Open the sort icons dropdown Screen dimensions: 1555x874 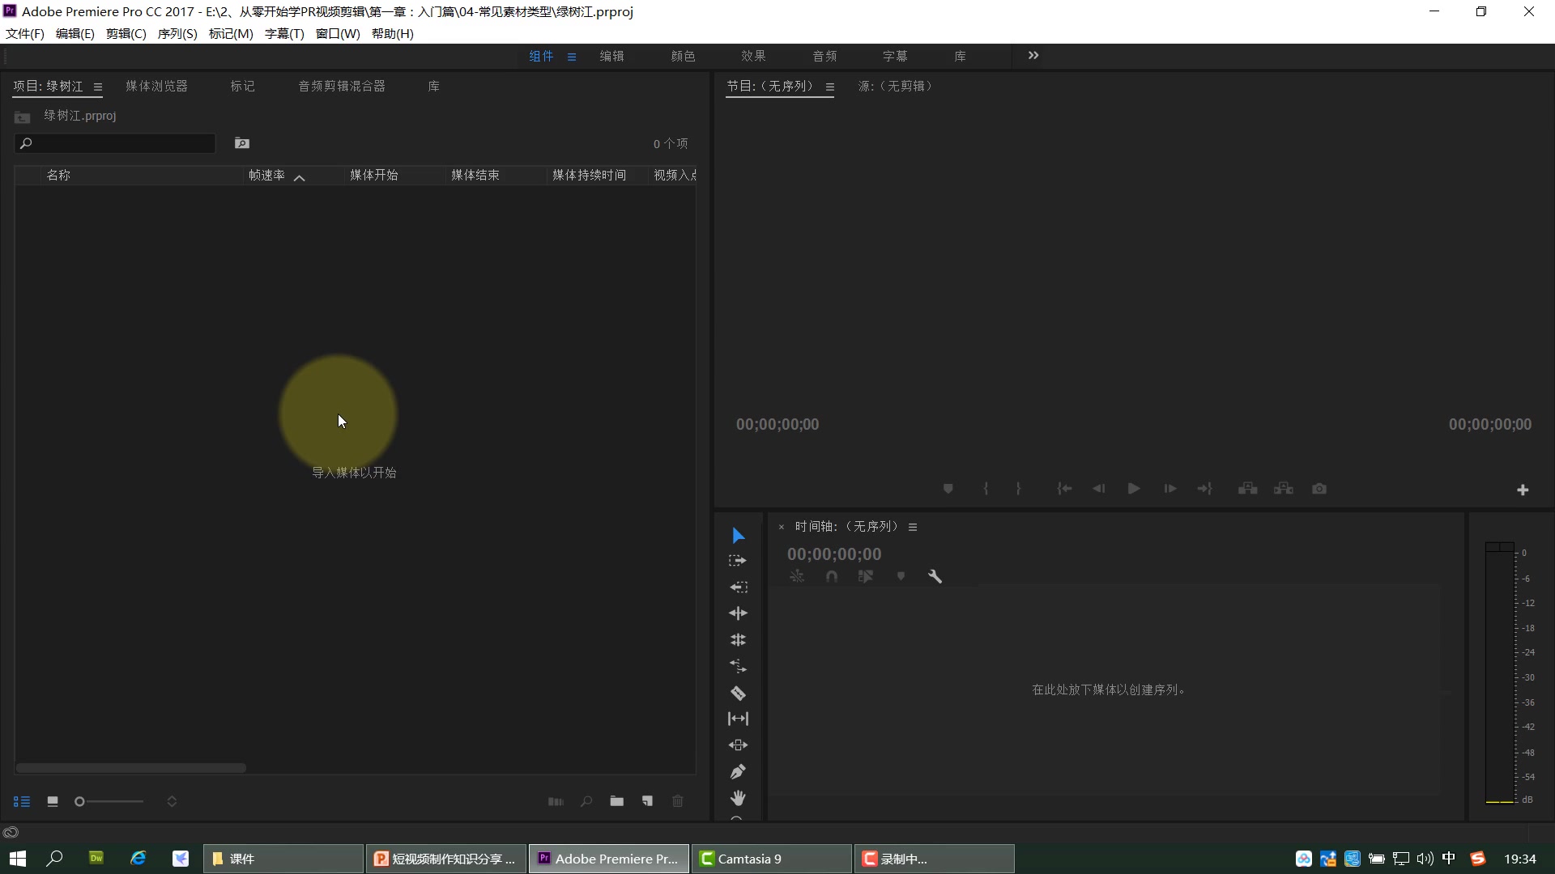[x=172, y=801]
